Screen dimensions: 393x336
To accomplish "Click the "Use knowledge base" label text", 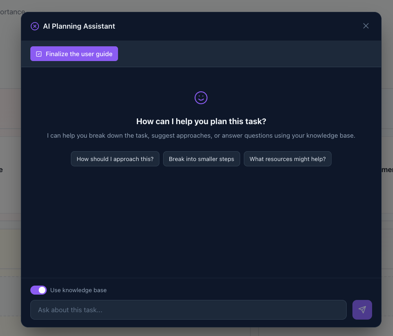I will (x=78, y=290).
